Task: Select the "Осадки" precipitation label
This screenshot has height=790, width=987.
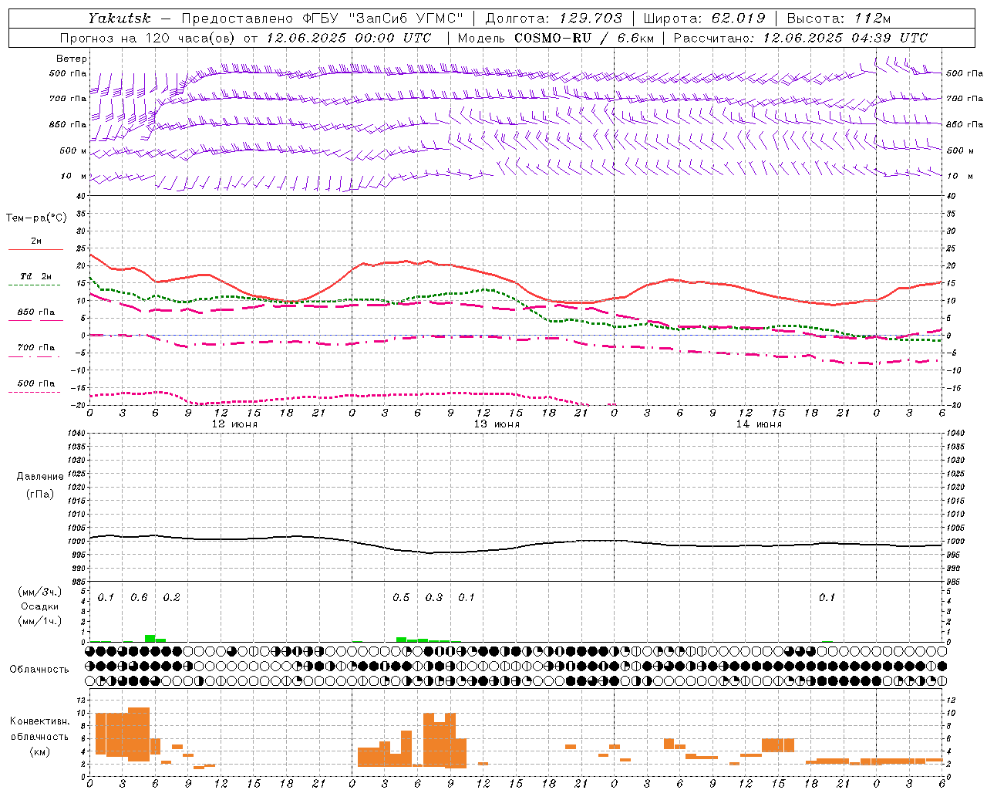Action: (x=39, y=606)
